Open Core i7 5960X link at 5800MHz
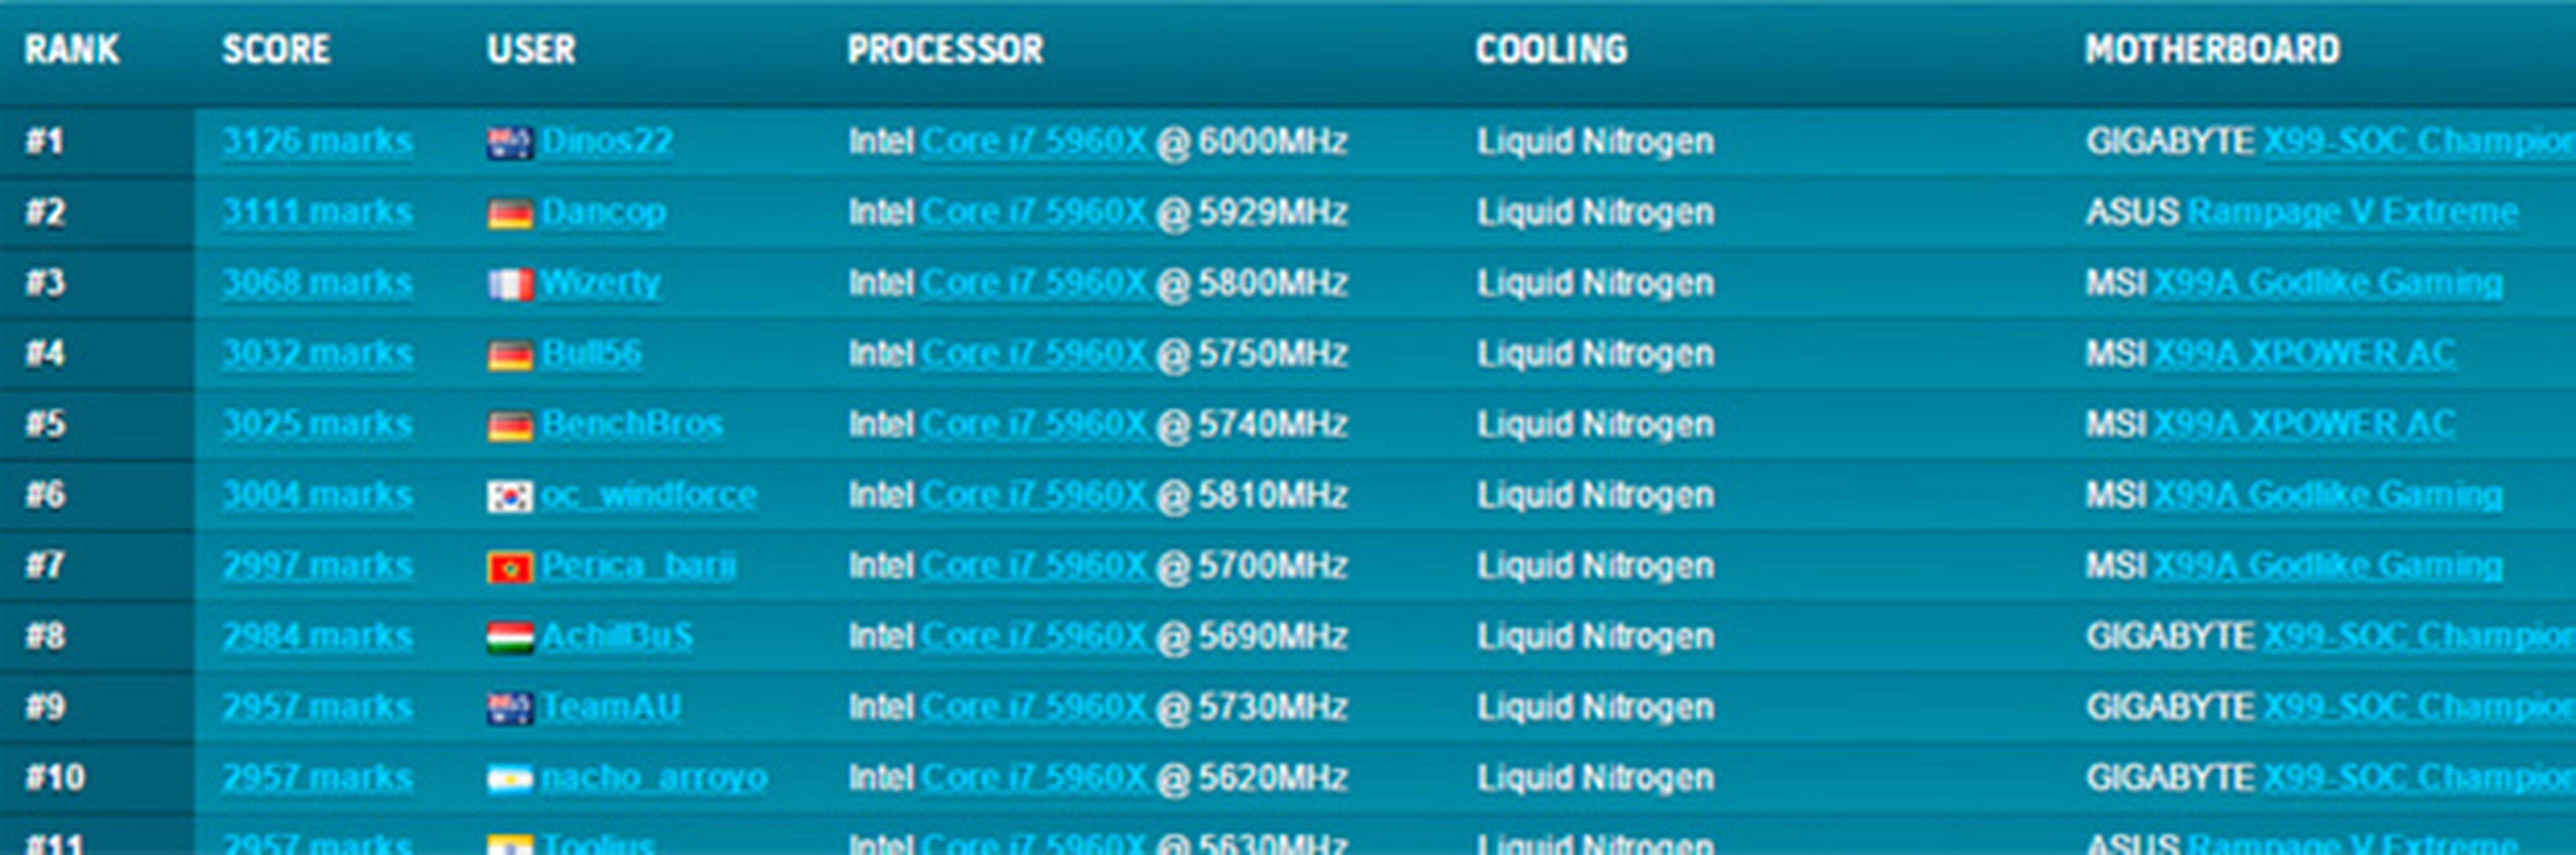The image size is (2576, 855). click(1034, 283)
